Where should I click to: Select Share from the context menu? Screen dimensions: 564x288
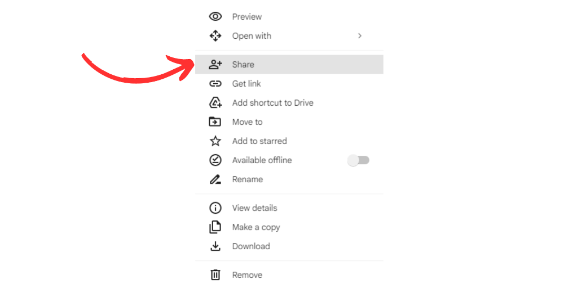pos(289,65)
